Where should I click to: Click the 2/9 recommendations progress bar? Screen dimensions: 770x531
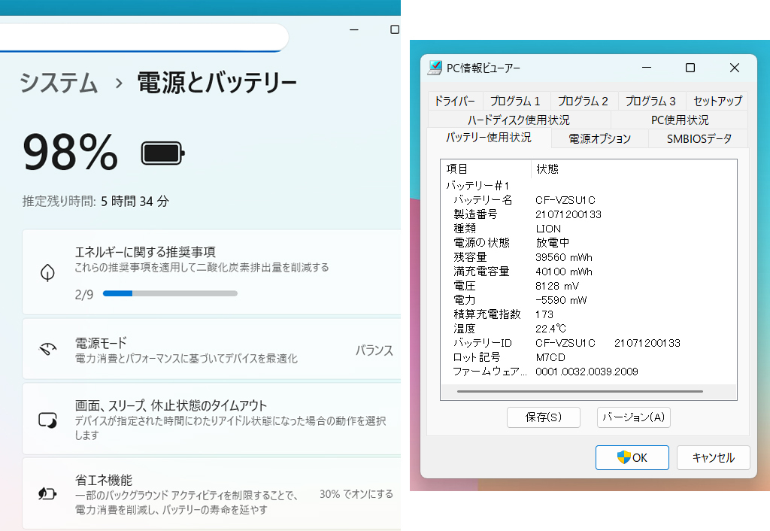click(169, 293)
